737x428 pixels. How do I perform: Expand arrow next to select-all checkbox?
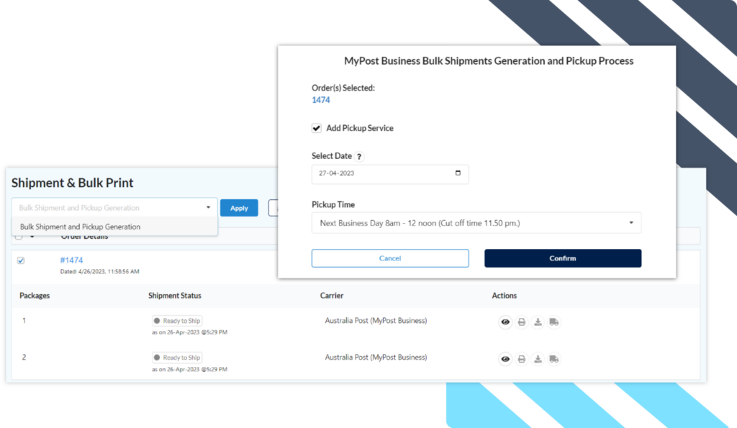(32, 237)
